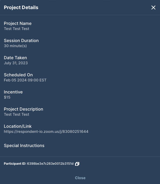The width and height of the screenshot is (160, 184).
Task: Click the Special Instructions label
Action: [x=24, y=146]
